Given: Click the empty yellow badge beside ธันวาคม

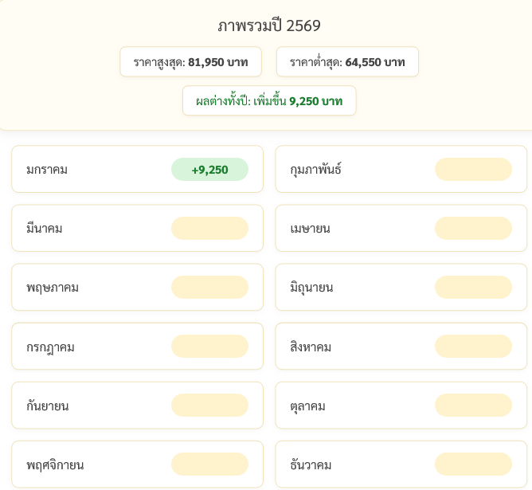Looking at the screenshot, I should point(473,465).
